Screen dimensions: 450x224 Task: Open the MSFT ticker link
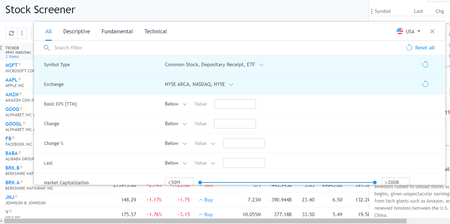11,65
